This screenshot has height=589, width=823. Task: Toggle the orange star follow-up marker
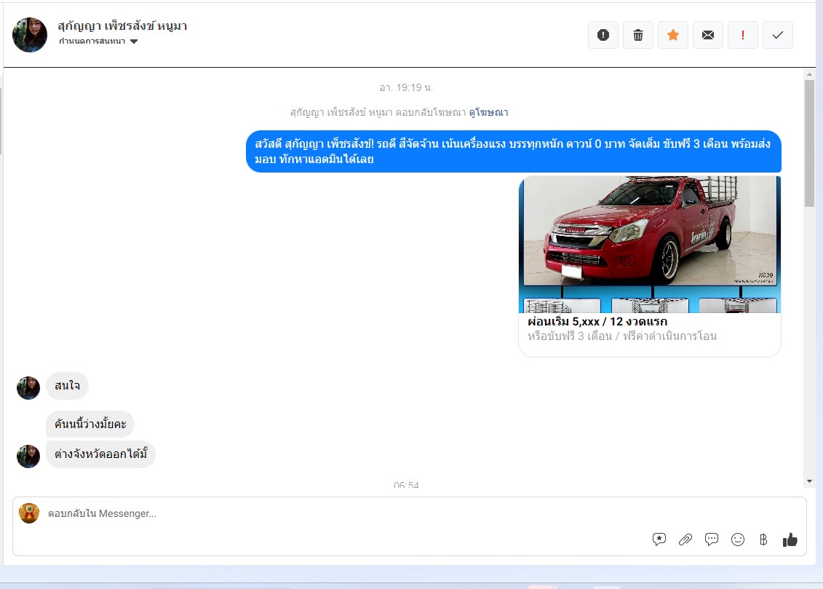click(x=673, y=35)
